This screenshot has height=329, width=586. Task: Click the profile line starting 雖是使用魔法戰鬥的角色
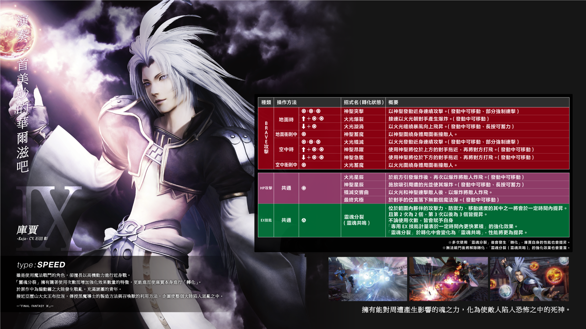click(74, 275)
